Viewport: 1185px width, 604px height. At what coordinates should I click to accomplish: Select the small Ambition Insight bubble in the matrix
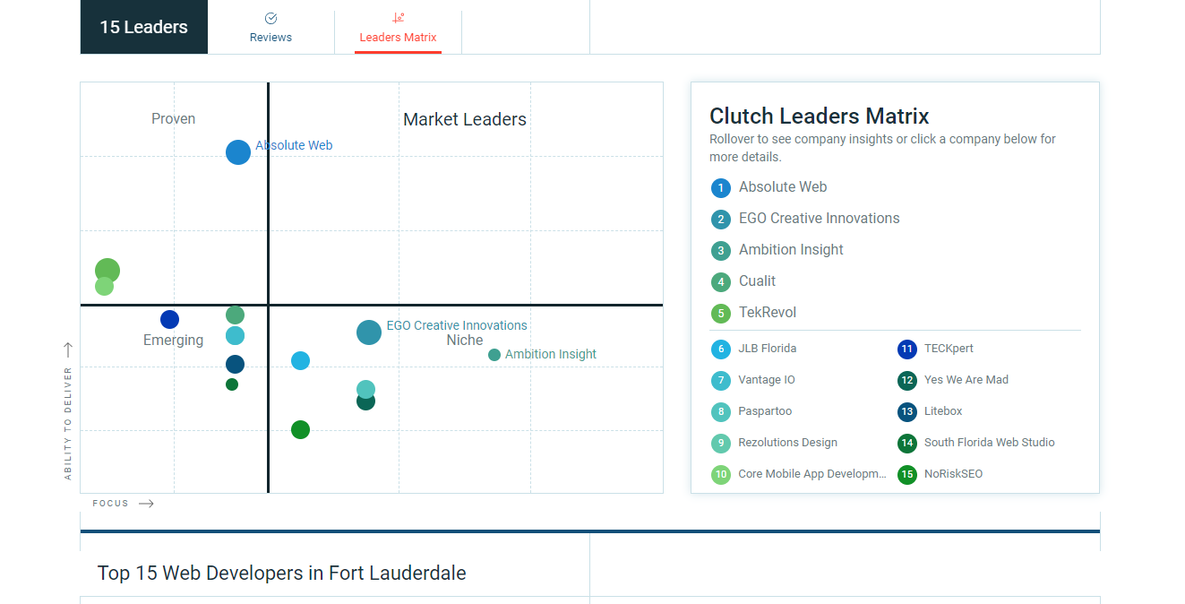coord(494,355)
